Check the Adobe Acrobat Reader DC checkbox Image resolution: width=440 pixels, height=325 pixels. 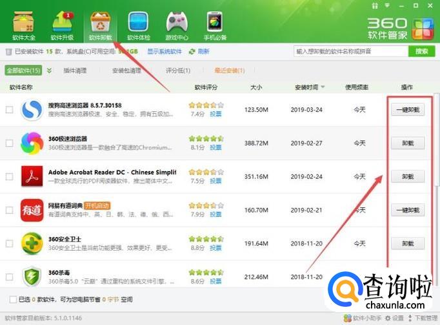tap(9, 176)
